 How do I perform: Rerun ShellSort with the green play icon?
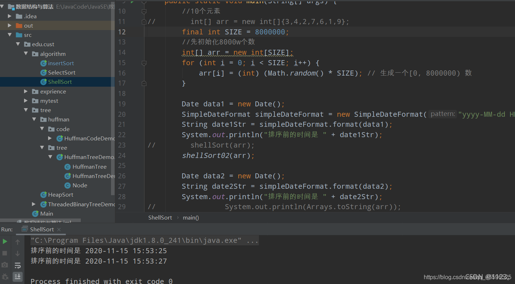(x=5, y=241)
